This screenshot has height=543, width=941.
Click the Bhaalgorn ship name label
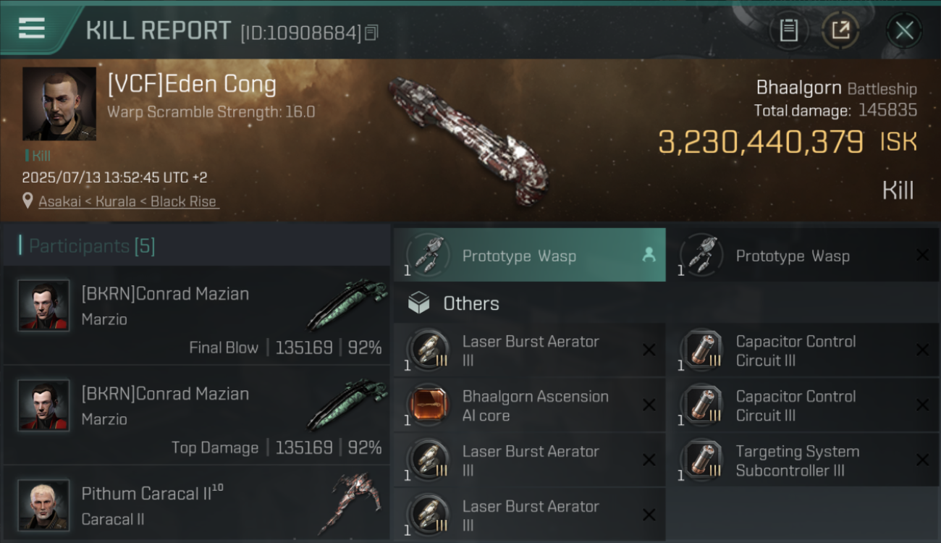[798, 88]
